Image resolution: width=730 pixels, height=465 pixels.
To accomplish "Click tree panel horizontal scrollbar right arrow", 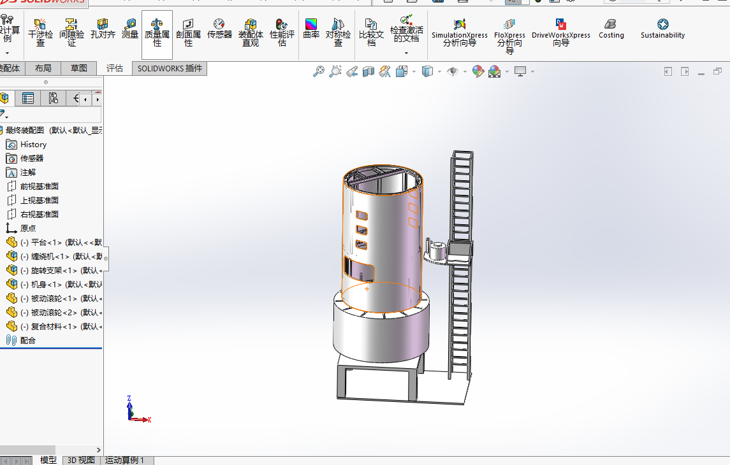I will (98, 450).
